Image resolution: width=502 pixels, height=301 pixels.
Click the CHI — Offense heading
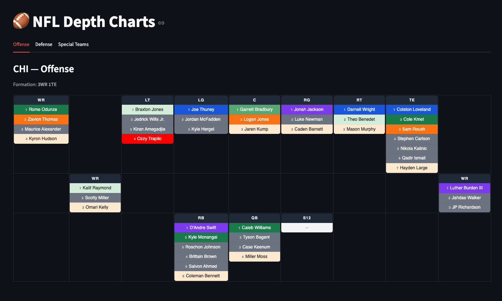click(43, 69)
